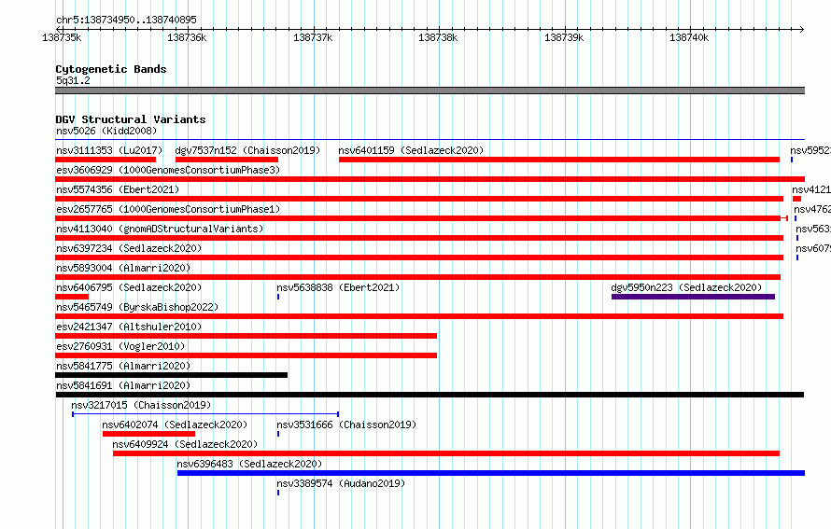Select esv2657765 (1000GenomesConsortiumPhase1) variant
Screen dimensions: 831x529
point(421,218)
